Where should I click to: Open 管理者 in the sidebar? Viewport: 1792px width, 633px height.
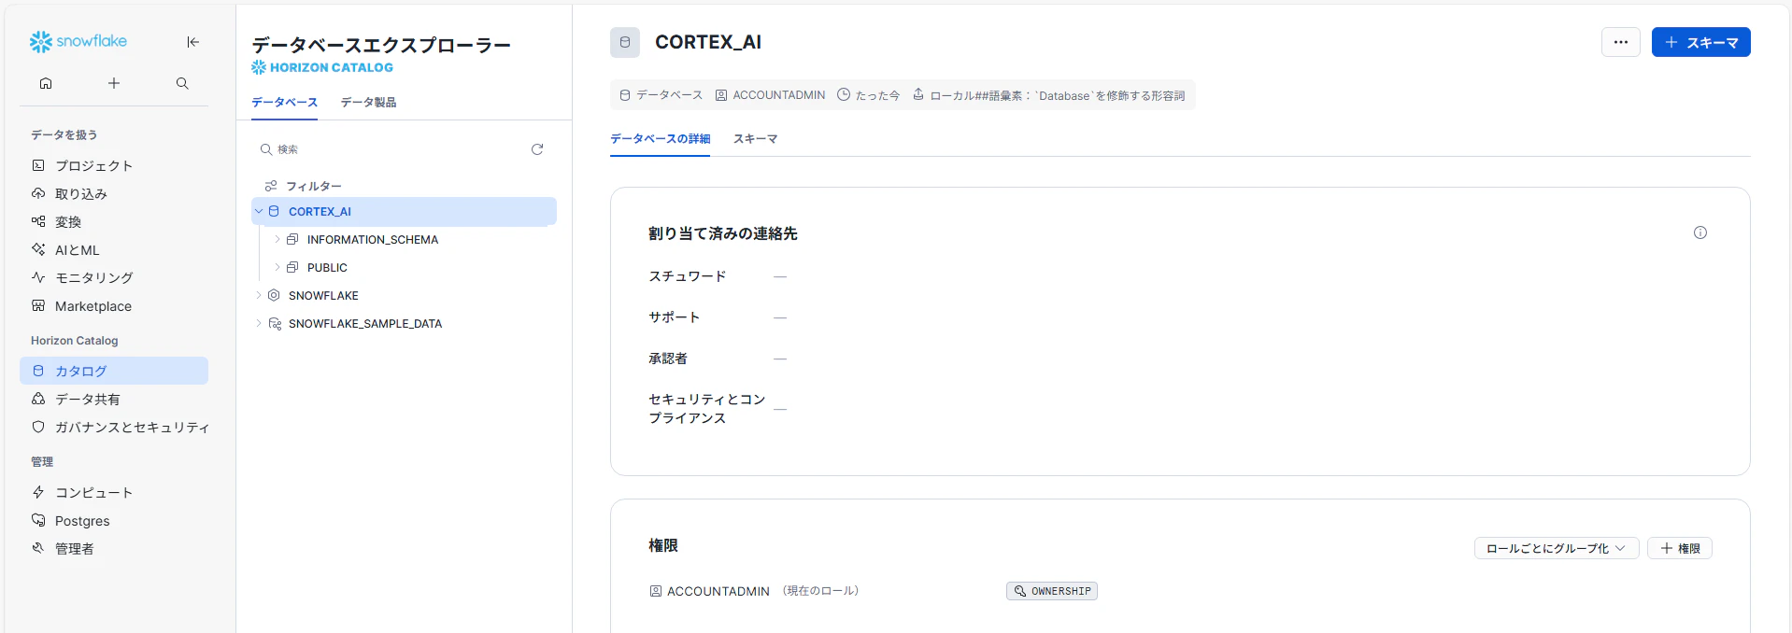(114, 548)
